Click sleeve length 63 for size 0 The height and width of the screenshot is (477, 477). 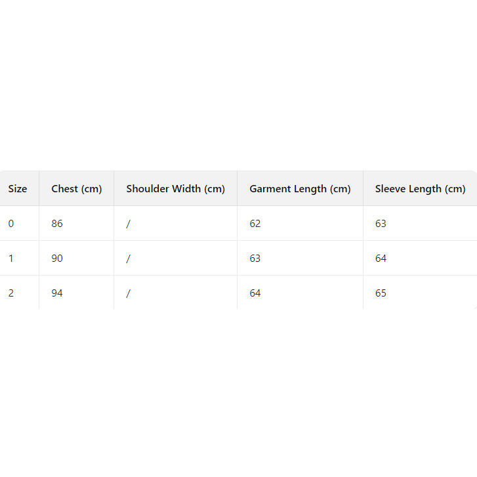click(x=381, y=224)
